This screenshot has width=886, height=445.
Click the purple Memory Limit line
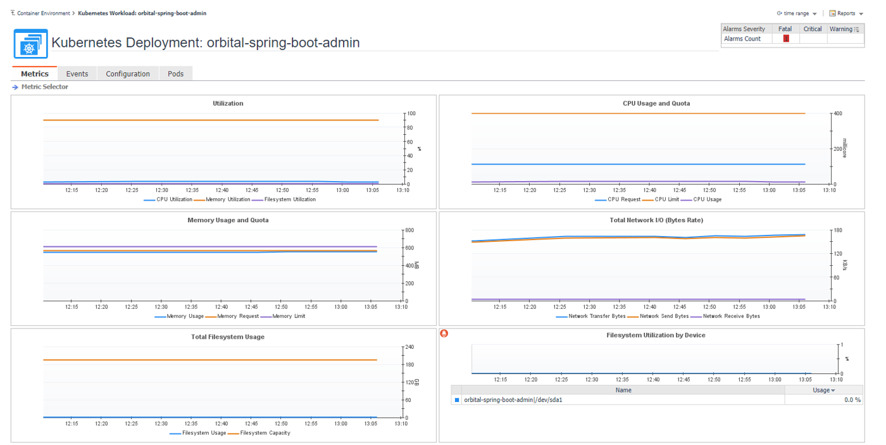(209, 247)
